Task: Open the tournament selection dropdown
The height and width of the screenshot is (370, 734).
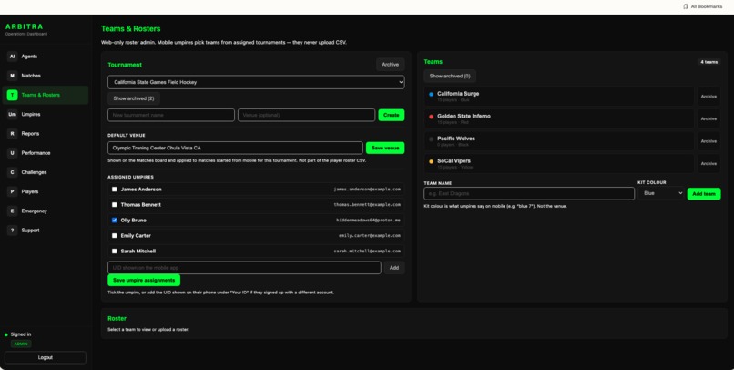Action: coord(256,82)
